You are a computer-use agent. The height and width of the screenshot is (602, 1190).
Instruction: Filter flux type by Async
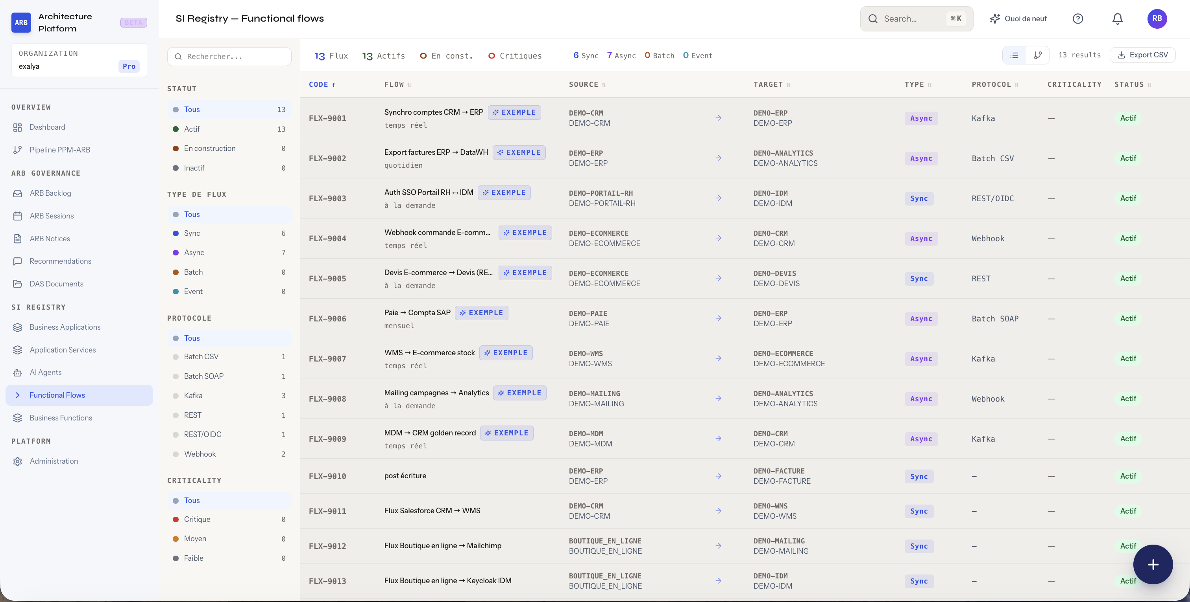tap(229, 253)
